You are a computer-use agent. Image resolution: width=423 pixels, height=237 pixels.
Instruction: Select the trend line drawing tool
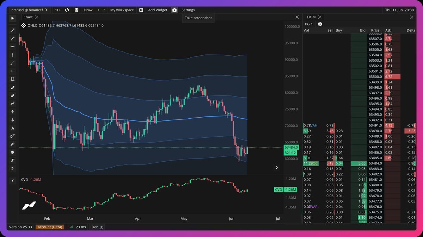coord(13,31)
